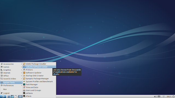Expand the Office submenu

(x=11, y=76)
